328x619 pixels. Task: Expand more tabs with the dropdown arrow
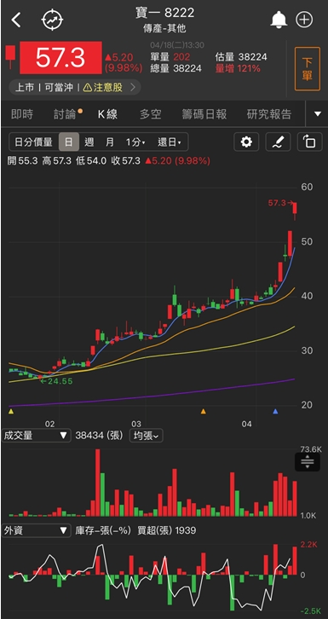point(318,114)
